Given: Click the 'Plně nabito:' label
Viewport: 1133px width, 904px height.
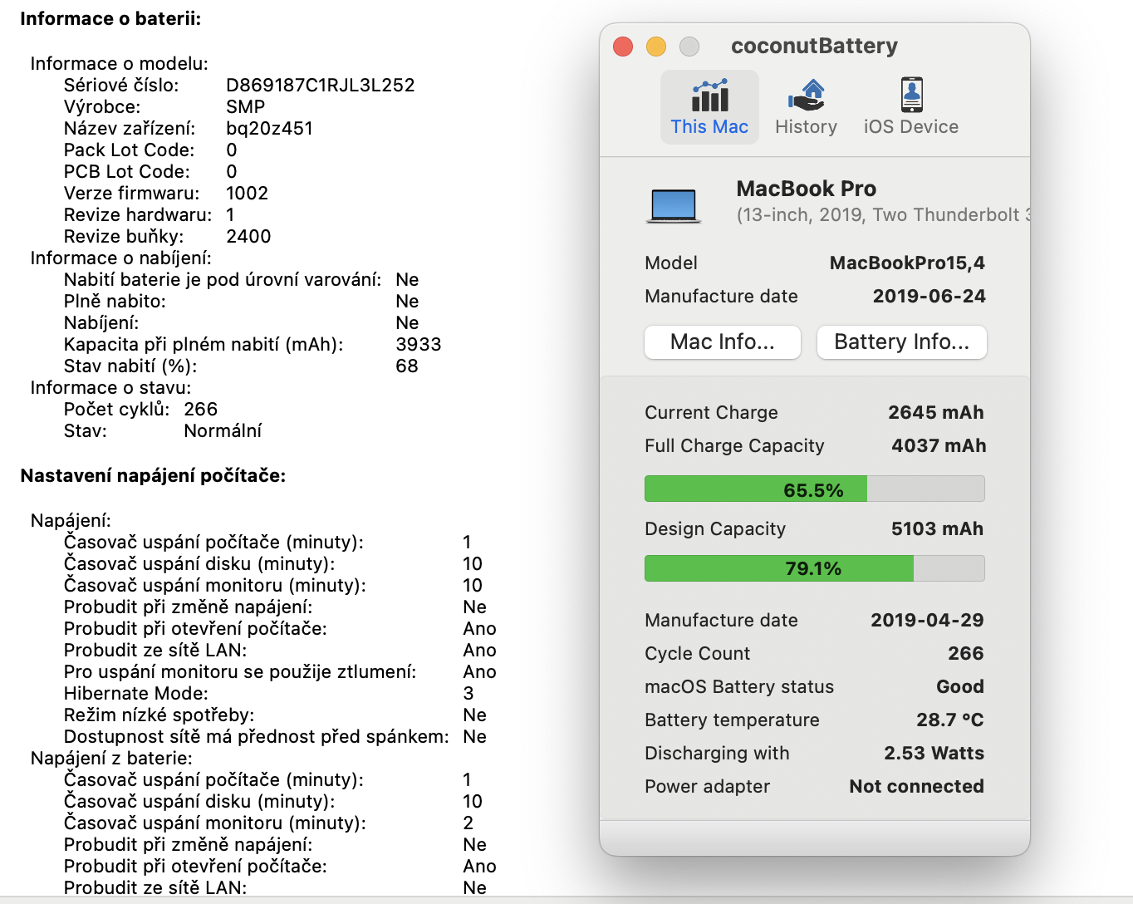Looking at the screenshot, I should coord(115,302).
